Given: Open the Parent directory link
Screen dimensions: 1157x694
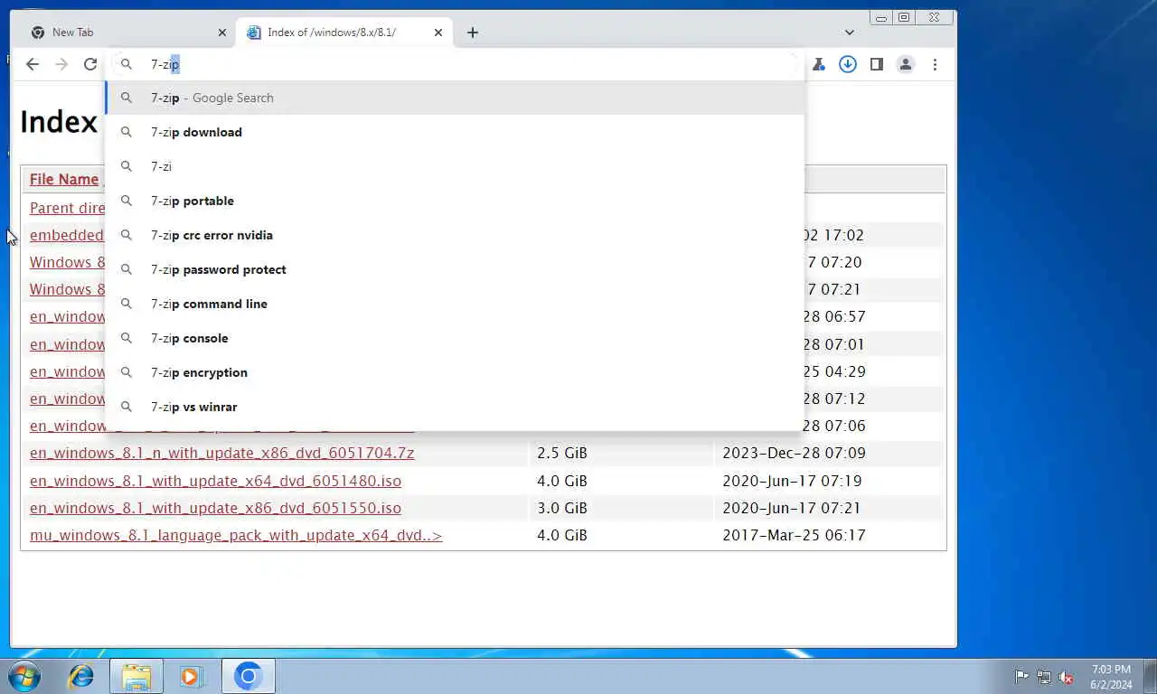Looking at the screenshot, I should click(67, 208).
